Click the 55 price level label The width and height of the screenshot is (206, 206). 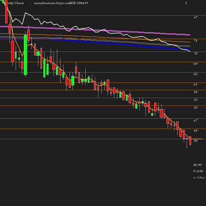pyautogui.click(x=195, y=100)
